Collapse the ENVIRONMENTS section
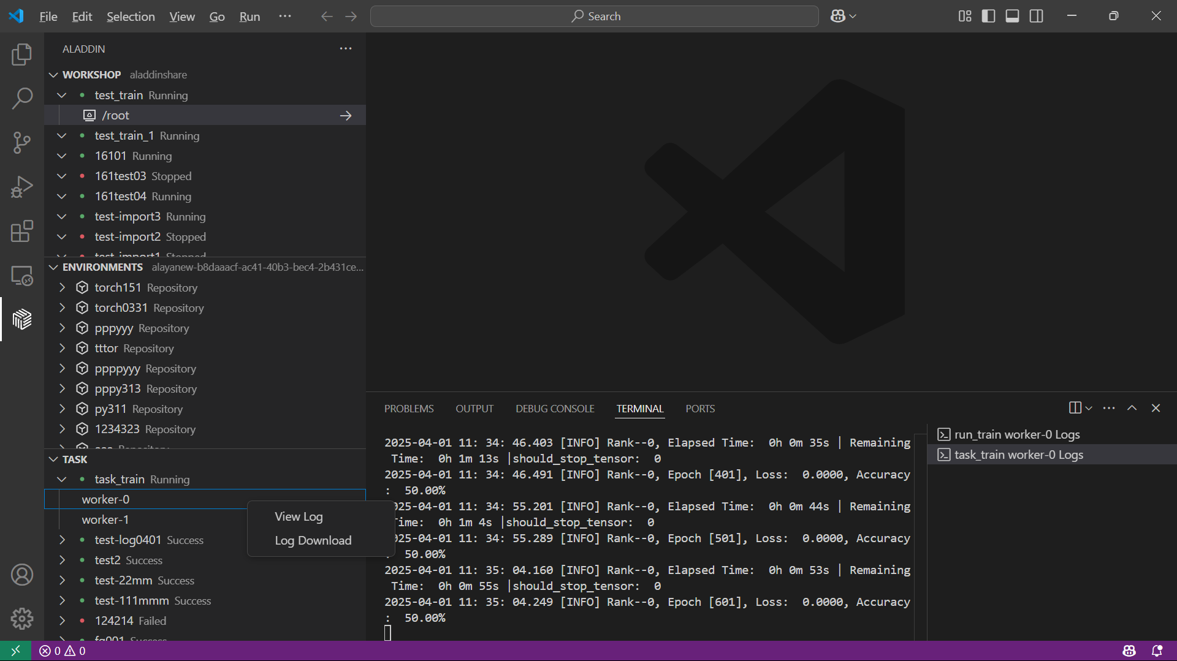This screenshot has width=1177, height=661. pos(54,267)
